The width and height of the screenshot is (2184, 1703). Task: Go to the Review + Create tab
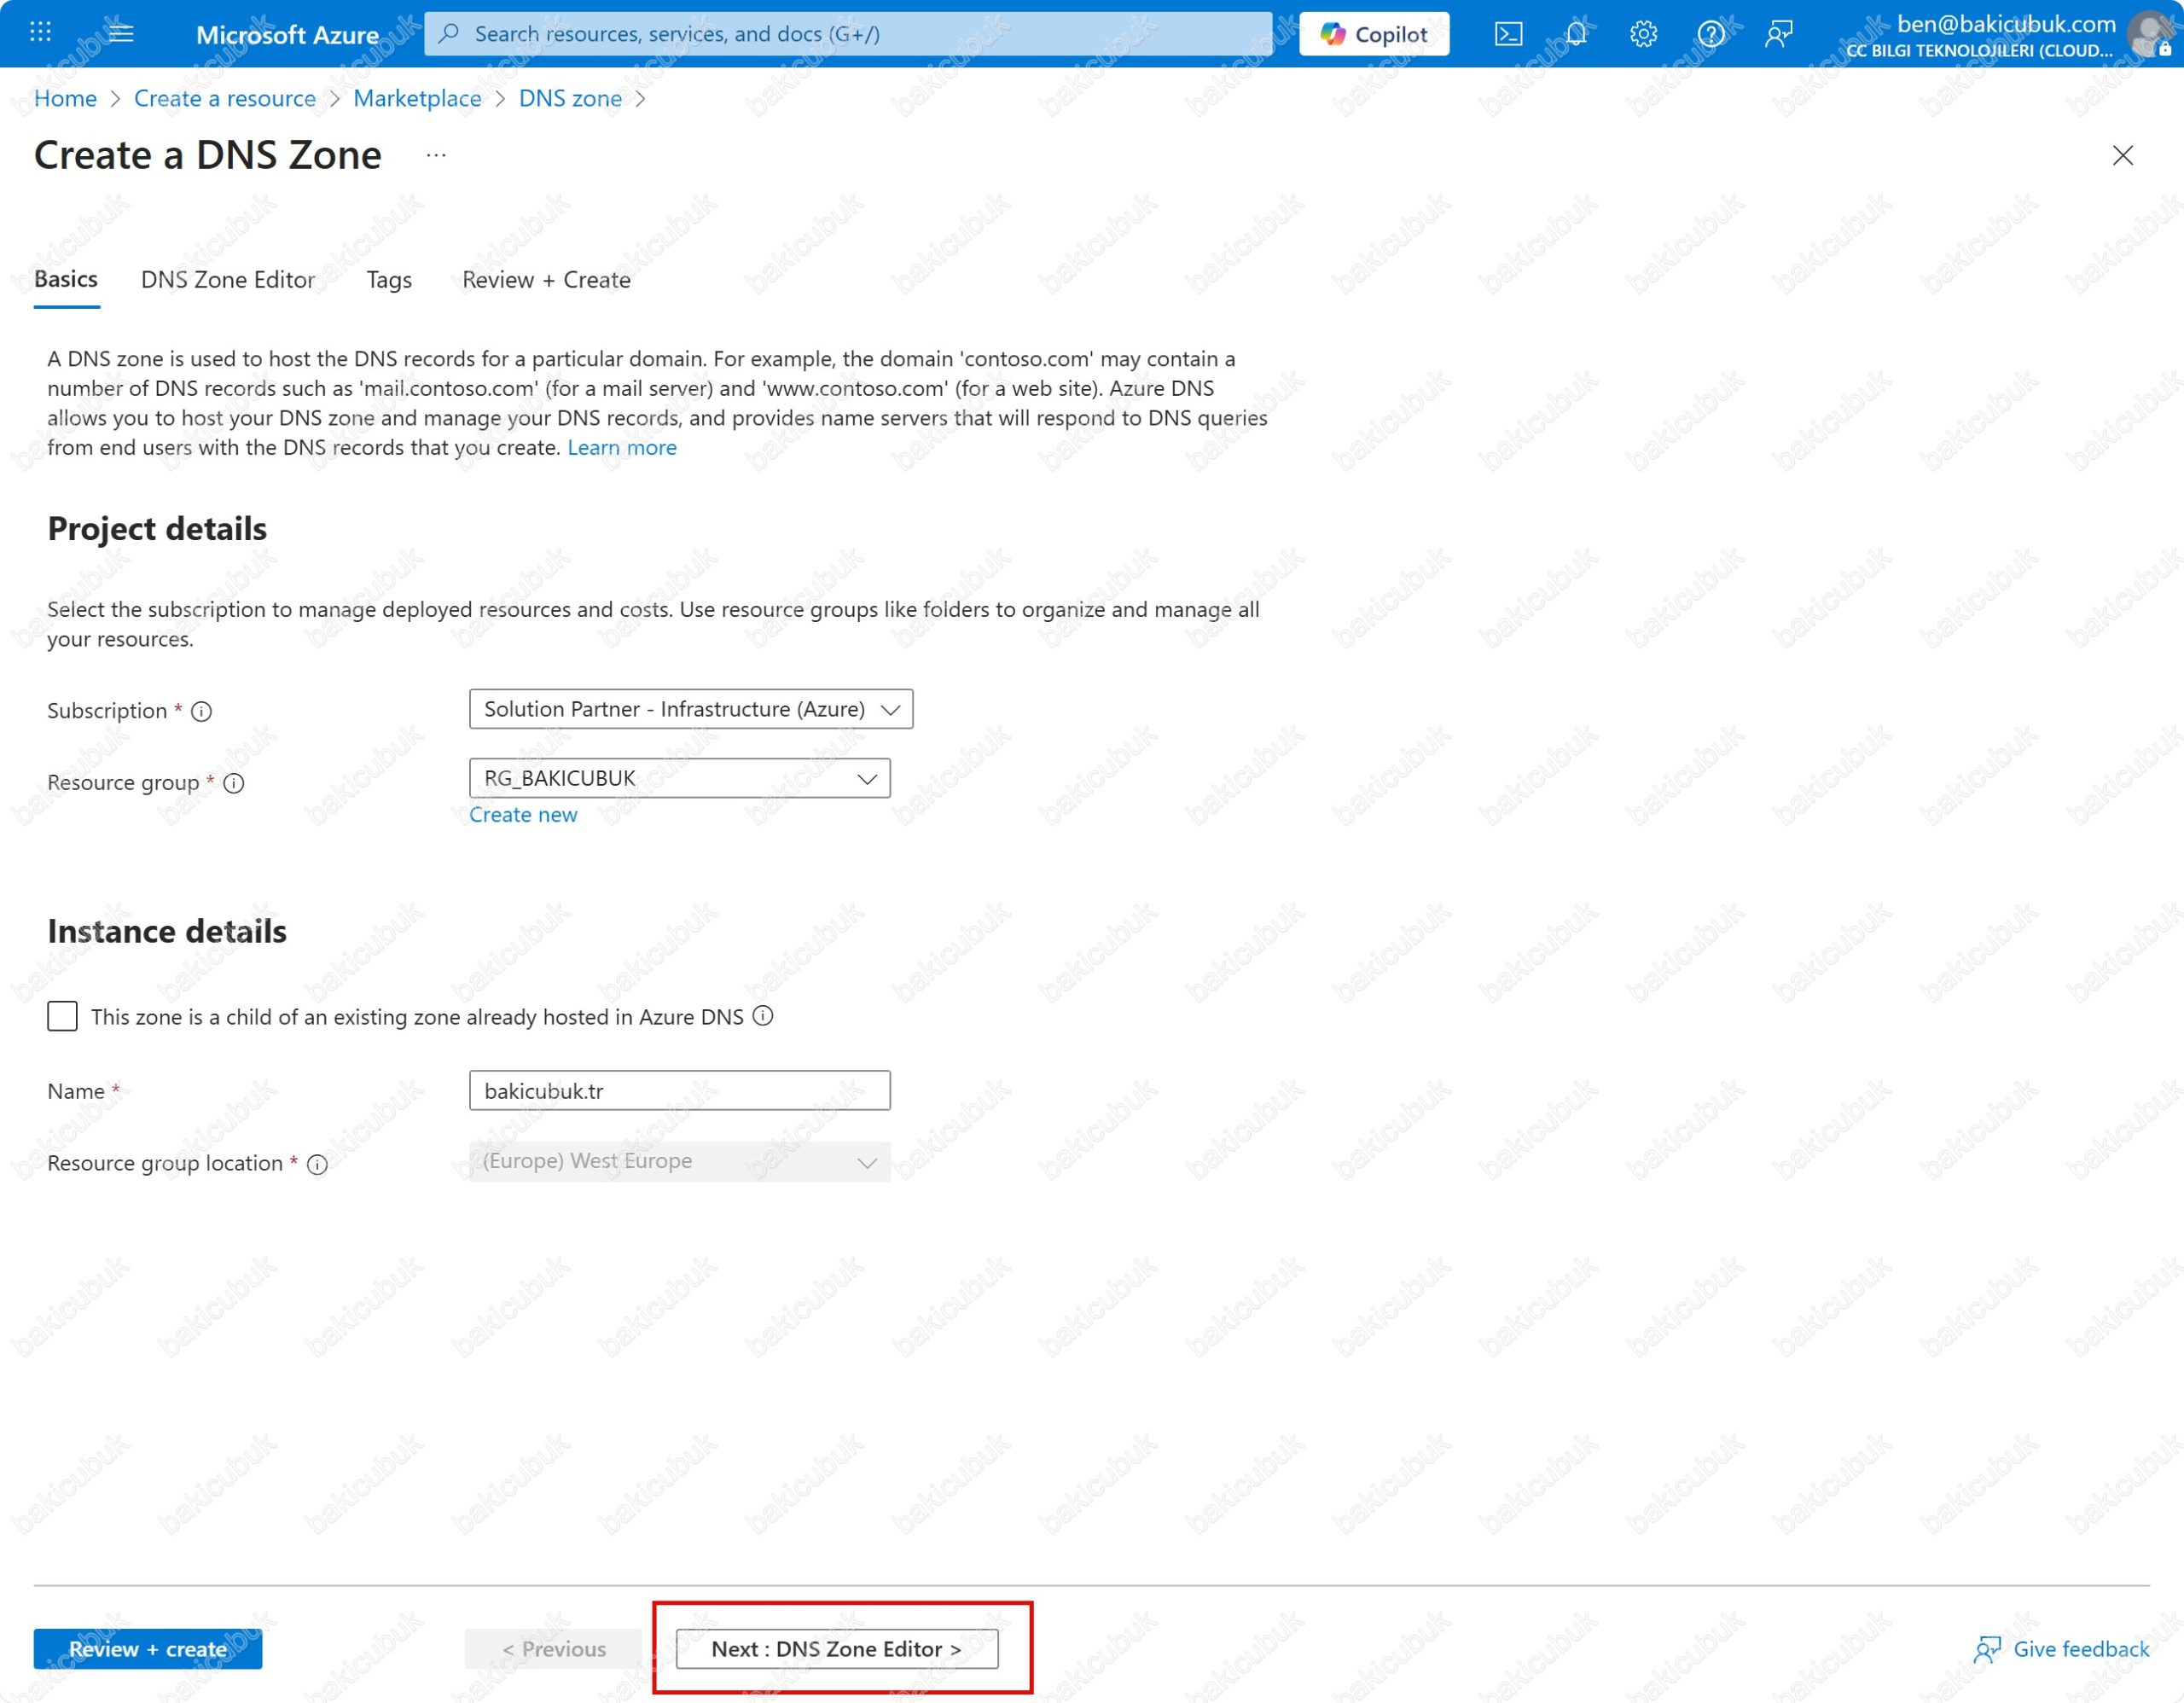(x=546, y=280)
